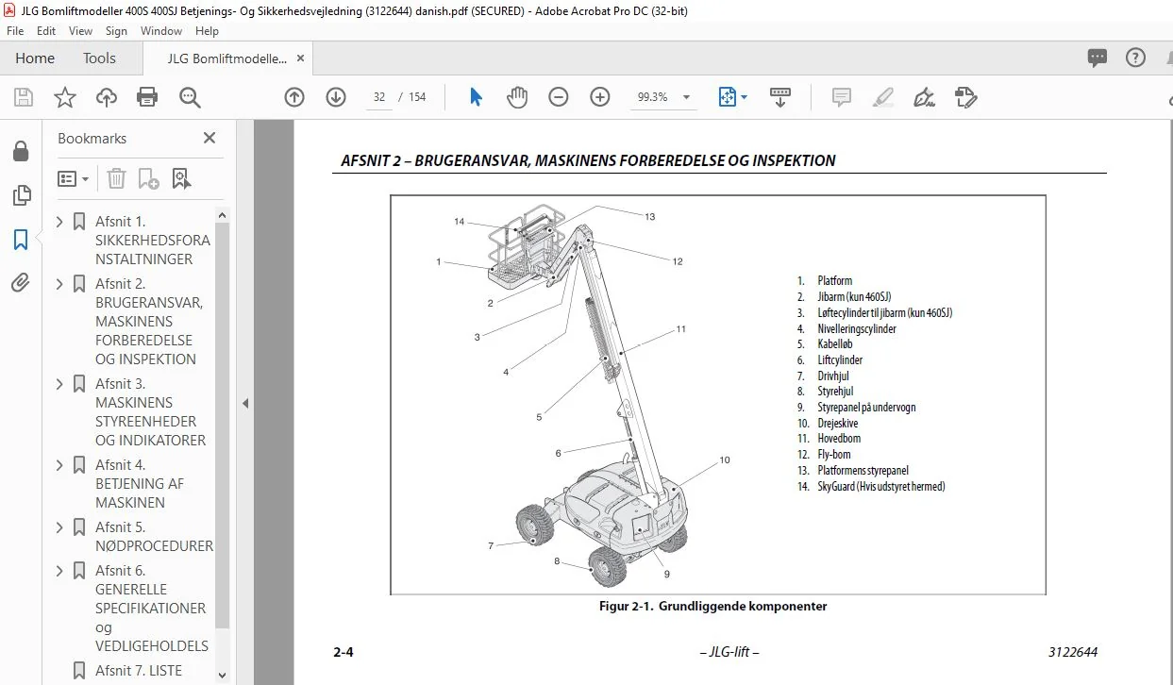The image size is (1173, 685).
Task: Expand the Afsnit 5 bookmark
Action: pos(59,527)
